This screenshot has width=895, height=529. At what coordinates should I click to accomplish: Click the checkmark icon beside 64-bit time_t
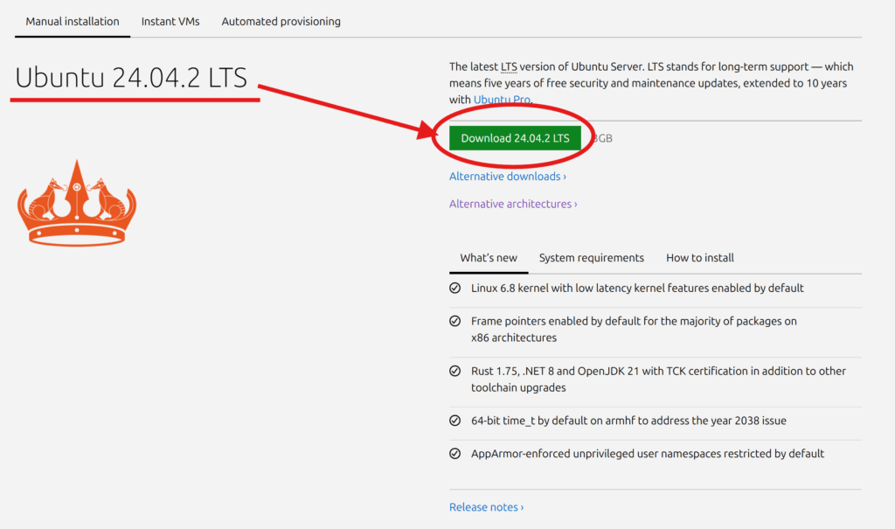[454, 421]
